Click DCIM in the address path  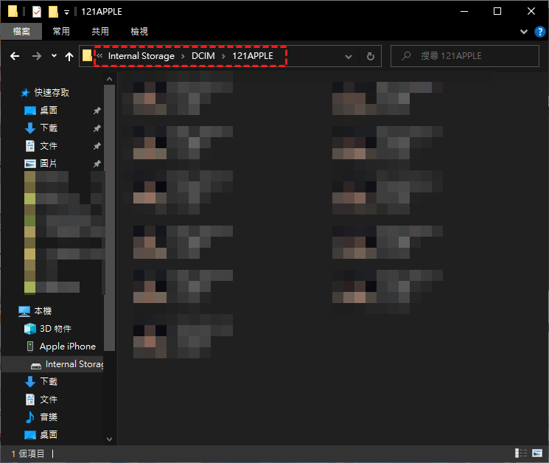click(203, 56)
